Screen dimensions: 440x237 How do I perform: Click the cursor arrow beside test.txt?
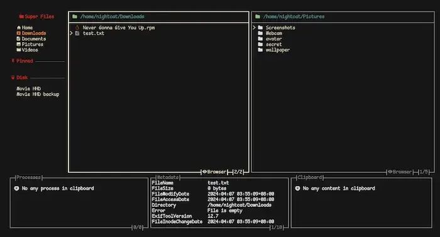(71, 33)
